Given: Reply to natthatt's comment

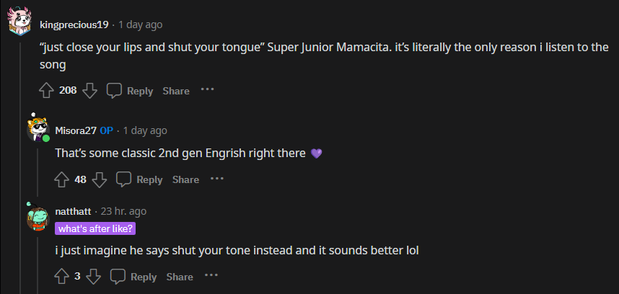Looking at the screenshot, I should [134, 277].
